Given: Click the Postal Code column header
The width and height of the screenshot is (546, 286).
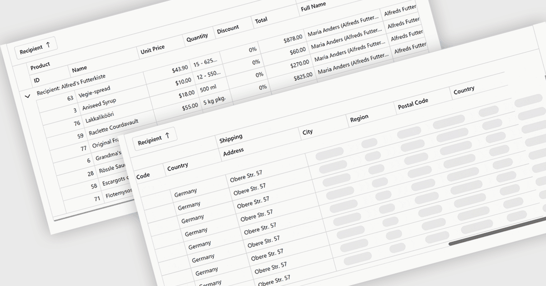Looking at the screenshot, I should coord(413,104).
